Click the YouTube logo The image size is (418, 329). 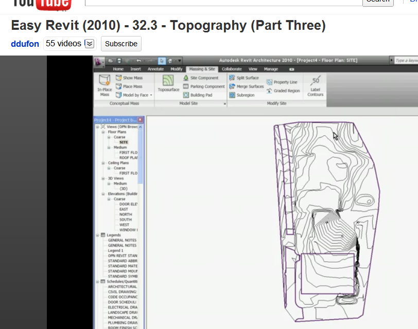coord(42,5)
